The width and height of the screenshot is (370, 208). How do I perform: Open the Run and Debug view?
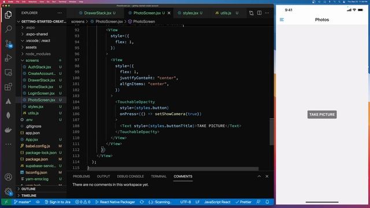tap(8, 58)
